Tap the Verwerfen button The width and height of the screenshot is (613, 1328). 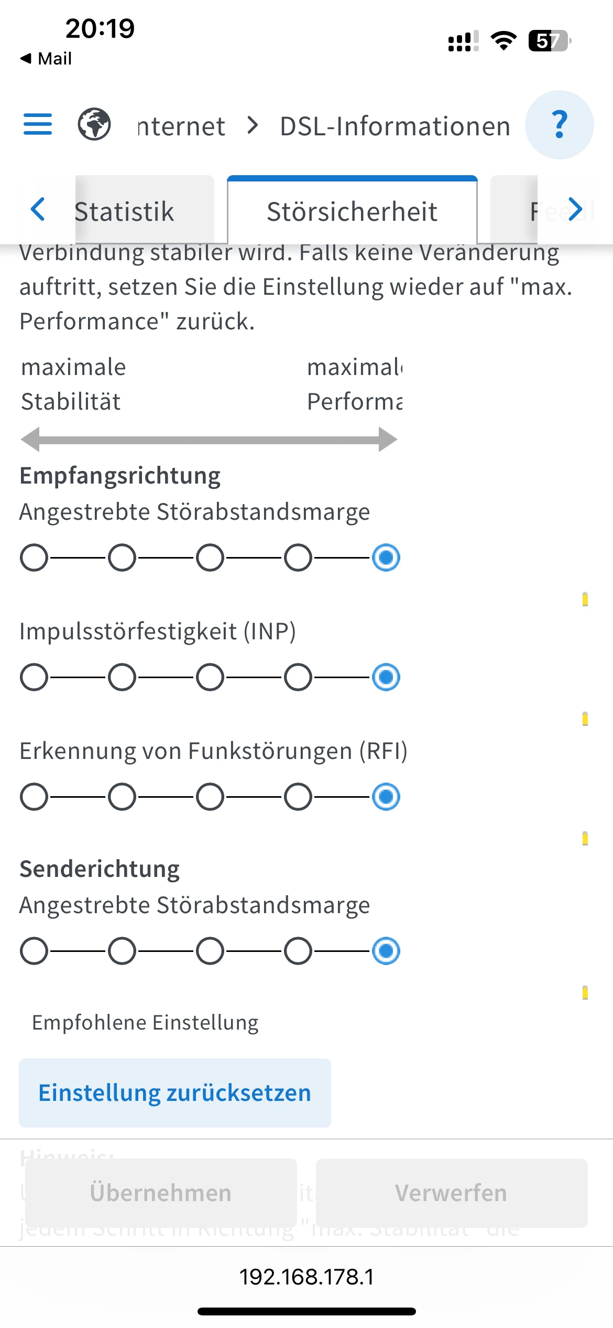coord(451,1193)
